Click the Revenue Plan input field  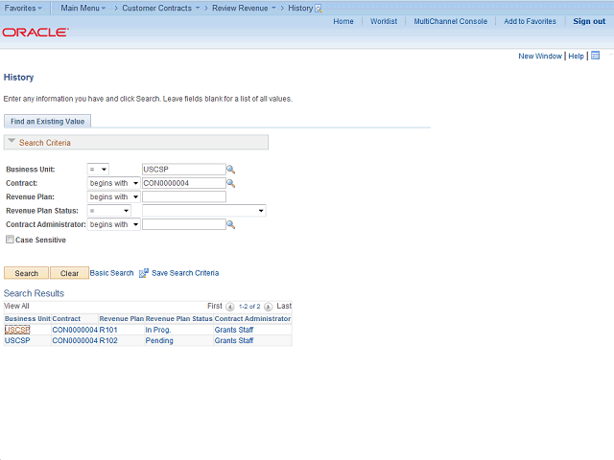point(183,196)
